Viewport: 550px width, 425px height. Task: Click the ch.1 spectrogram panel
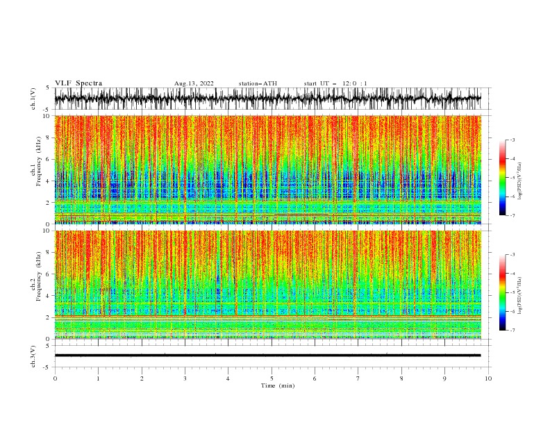tap(267, 169)
